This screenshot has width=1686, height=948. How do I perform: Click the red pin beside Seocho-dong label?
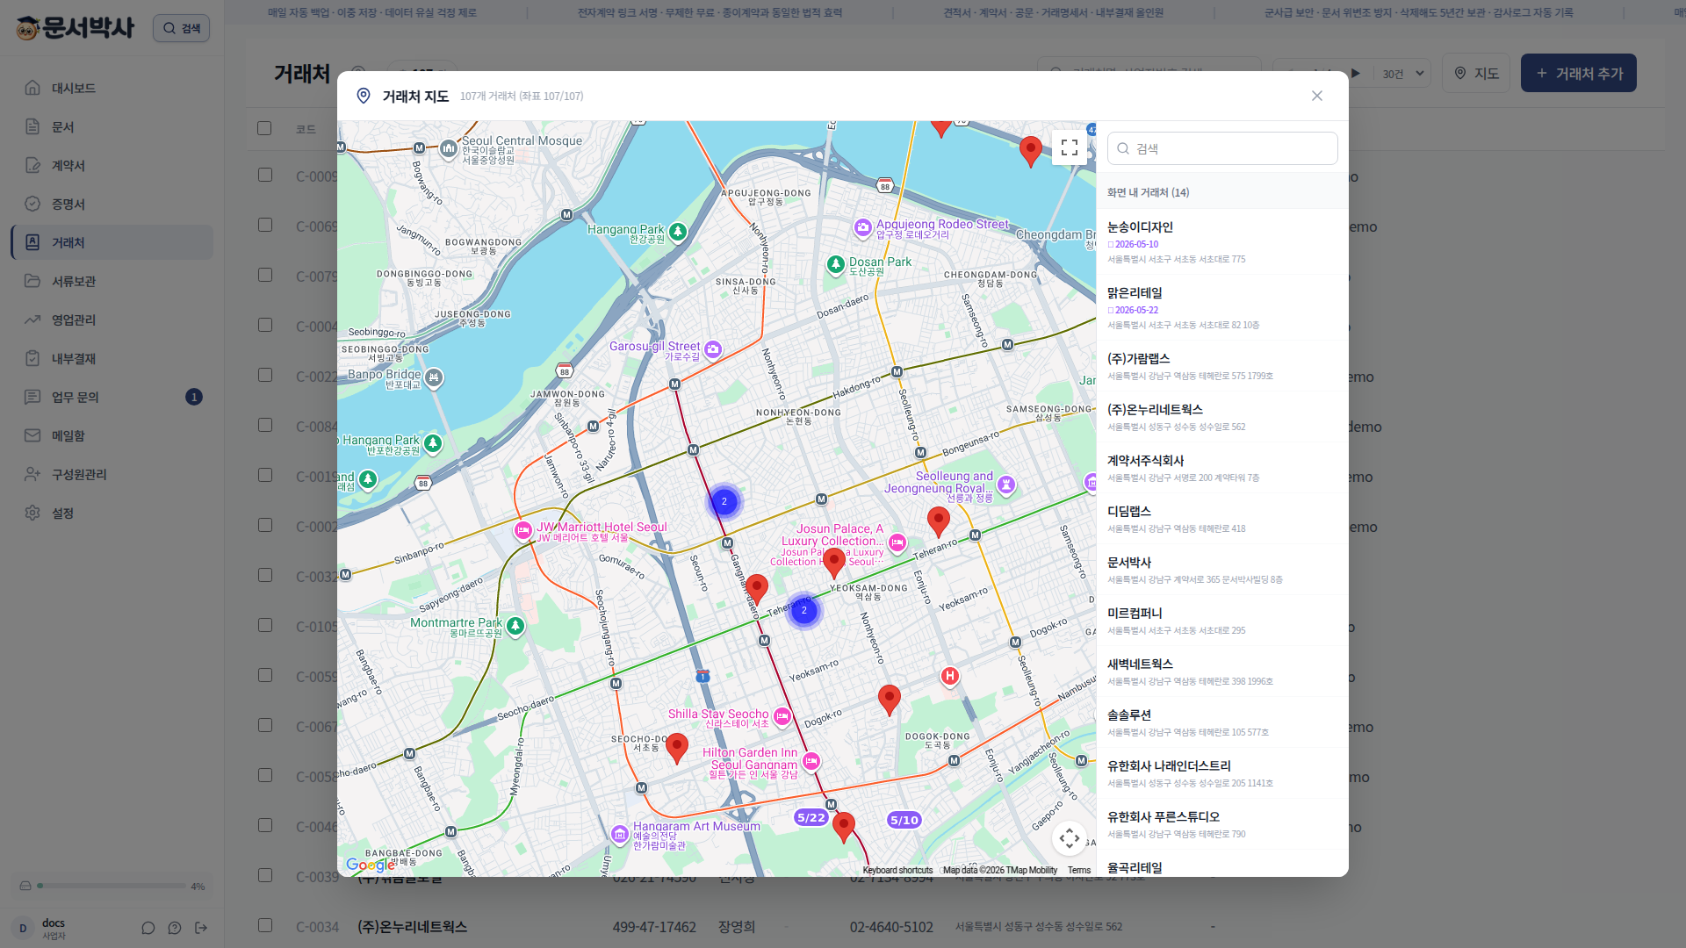coord(677,748)
